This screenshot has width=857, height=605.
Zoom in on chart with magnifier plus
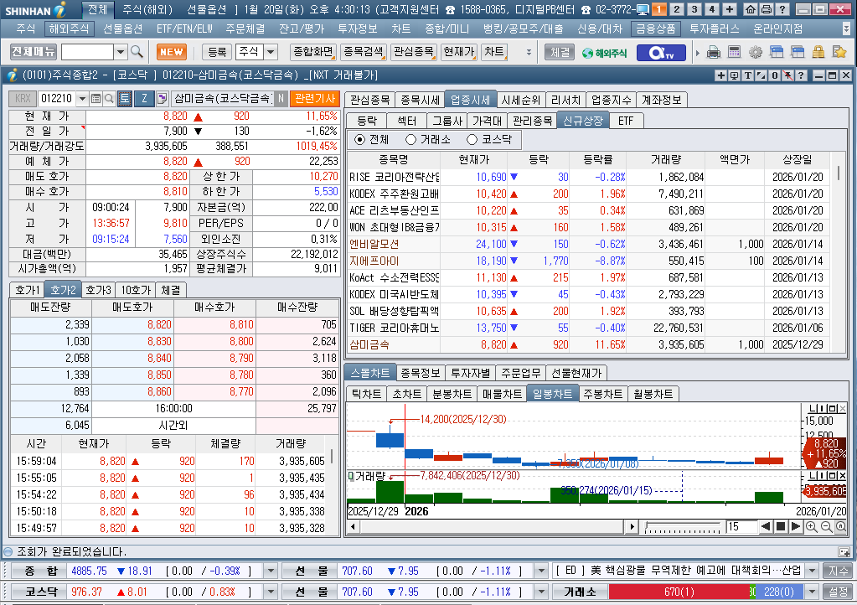tap(812, 527)
